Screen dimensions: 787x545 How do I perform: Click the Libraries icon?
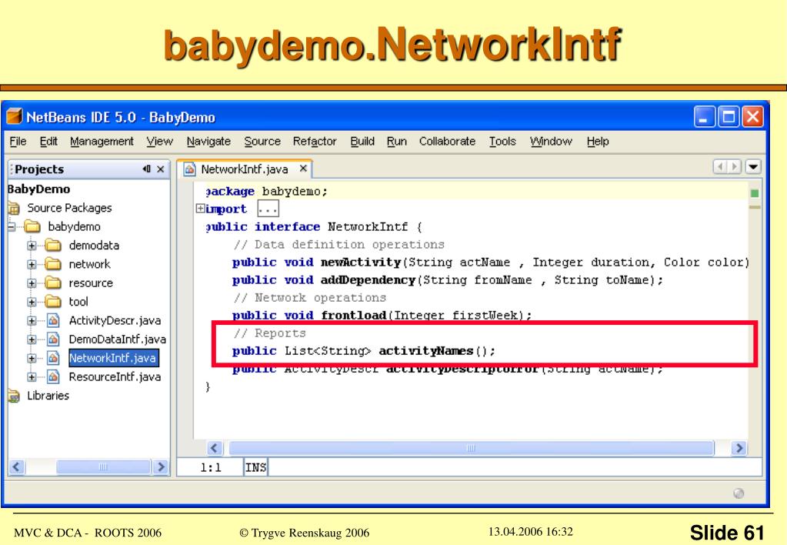point(14,396)
